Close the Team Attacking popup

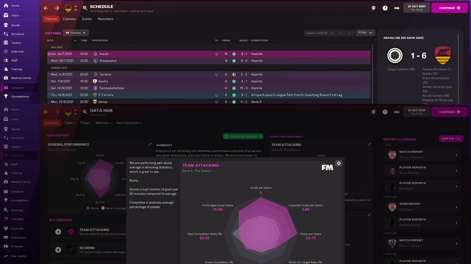point(339,163)
